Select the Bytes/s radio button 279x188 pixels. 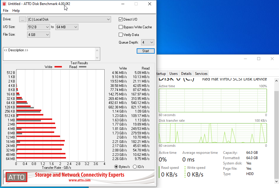116,167
